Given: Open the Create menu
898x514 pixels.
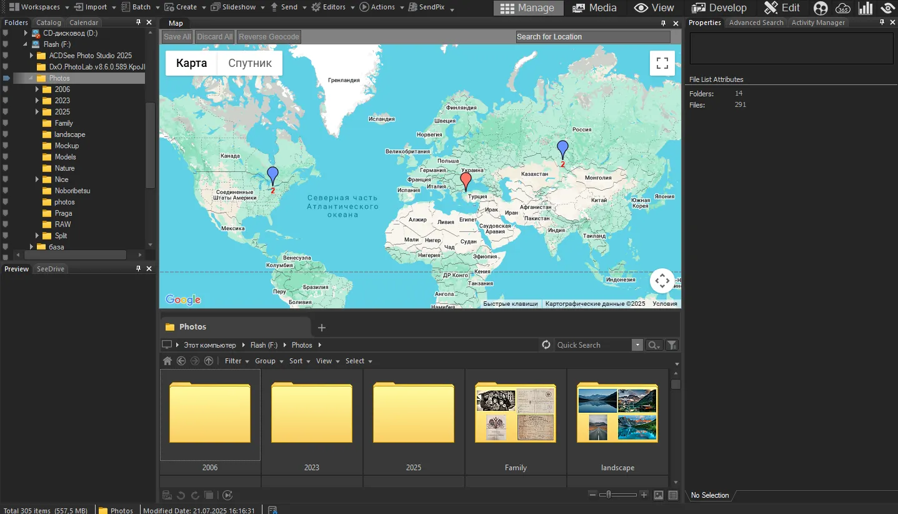Looking at the screenshot, I should [185, 7].
